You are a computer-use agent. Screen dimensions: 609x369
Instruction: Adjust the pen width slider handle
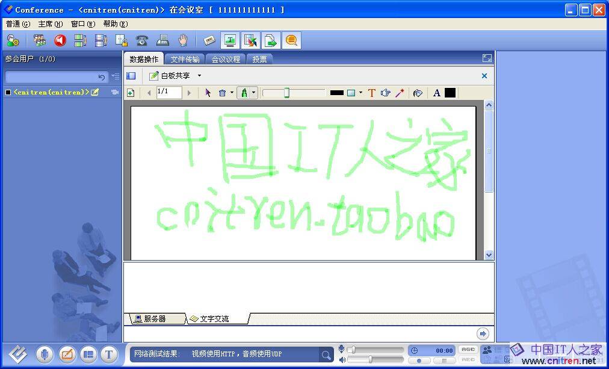pyautogui.click(x=286, y=93)
